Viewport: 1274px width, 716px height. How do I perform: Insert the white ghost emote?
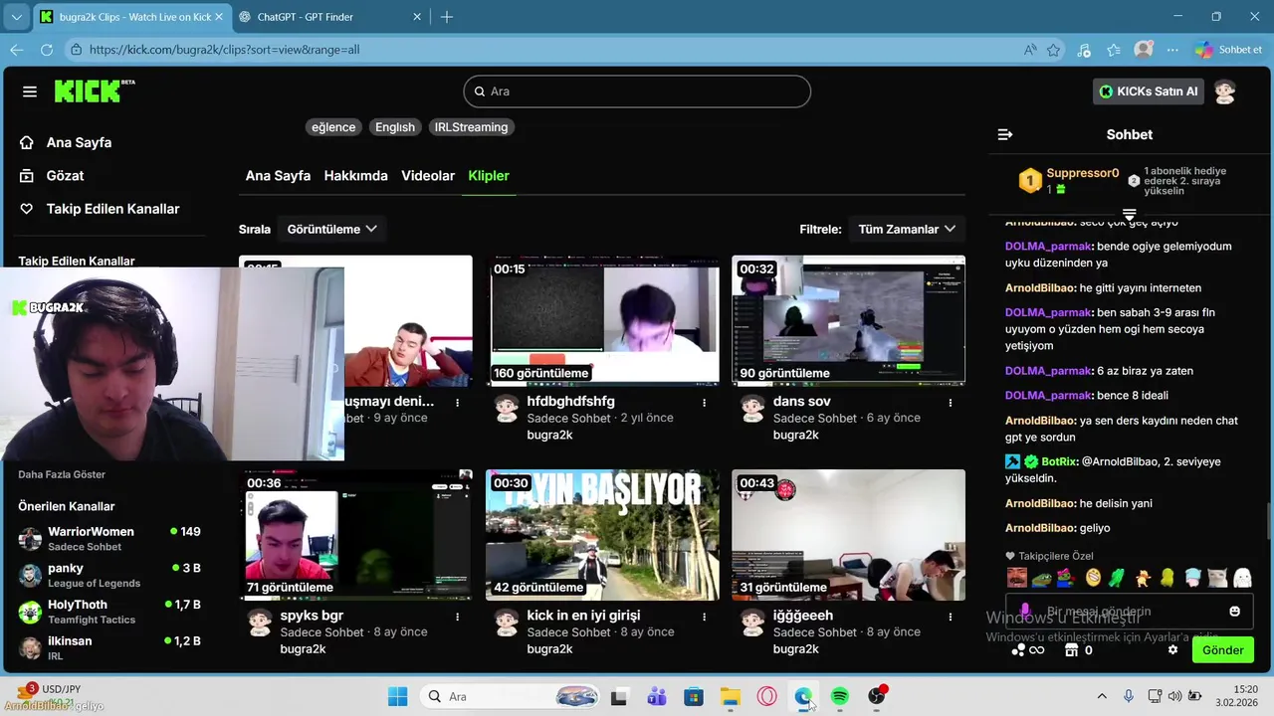(x=1242, y=578)
